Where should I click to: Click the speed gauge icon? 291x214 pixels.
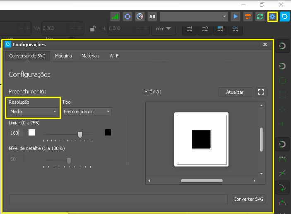140,17
